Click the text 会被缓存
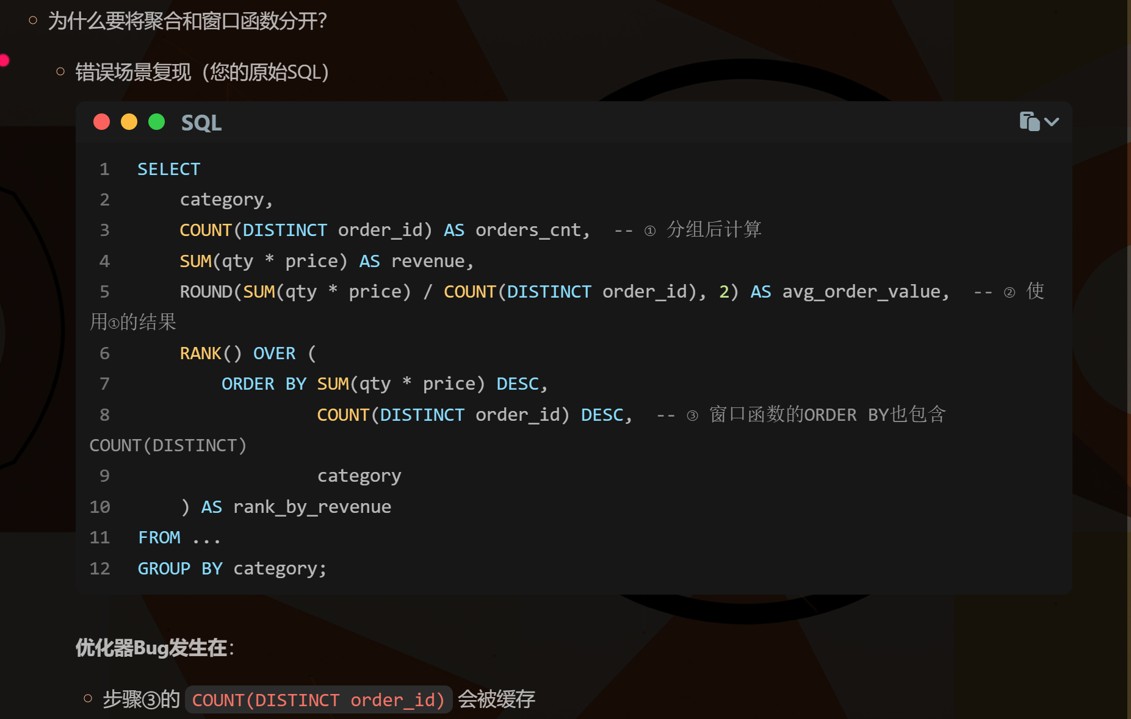The height and width of the screenshot is (719, 1131). [497, 699]
